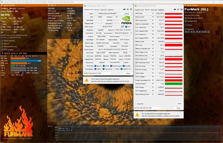Click the warning icon in the GPU-Z notification
Screen dimensions: 223x143
pos(87,78)
